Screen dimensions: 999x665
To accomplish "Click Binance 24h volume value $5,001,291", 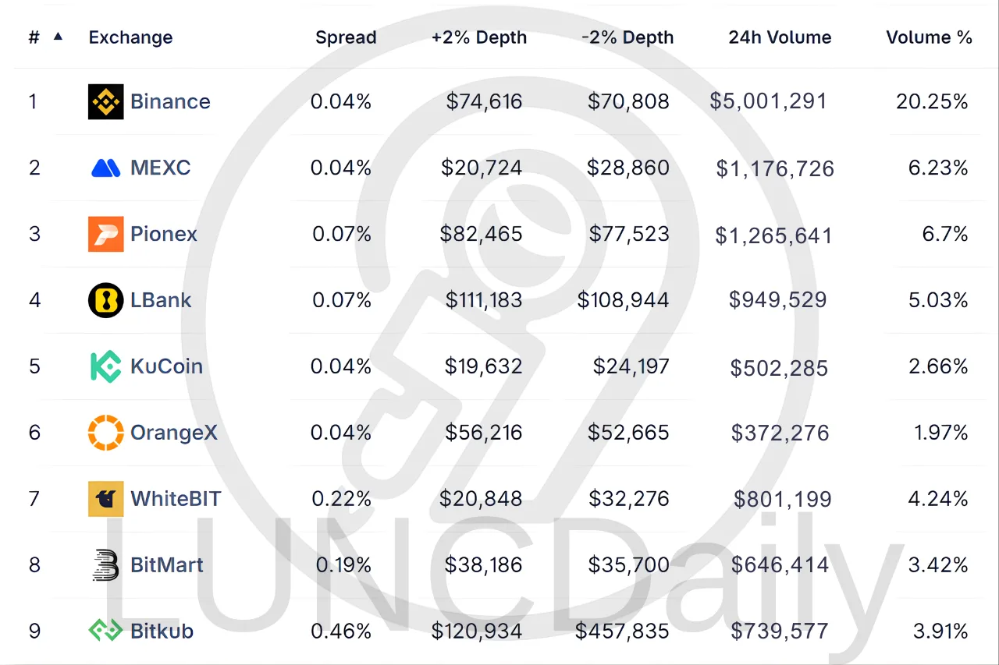I will point(768,101).
